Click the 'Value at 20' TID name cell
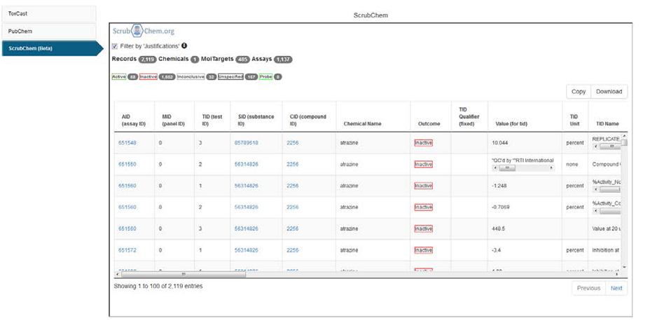This screenshot has width=650, height=330. 606,228
